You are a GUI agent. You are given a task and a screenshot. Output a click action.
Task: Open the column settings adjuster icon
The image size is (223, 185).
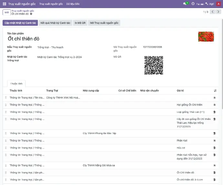(x=215, y=91)
